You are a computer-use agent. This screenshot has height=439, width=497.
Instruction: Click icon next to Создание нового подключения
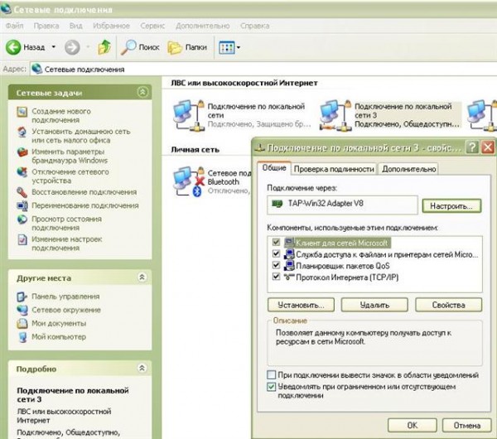(22, 112)
